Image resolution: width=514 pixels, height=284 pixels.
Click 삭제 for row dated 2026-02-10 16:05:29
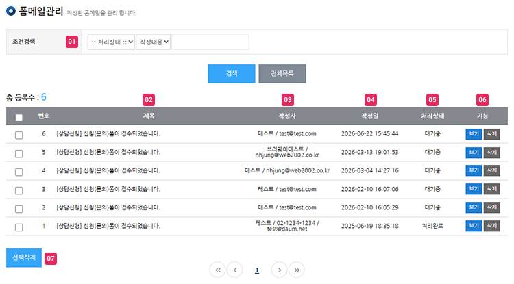click(491, 207)
